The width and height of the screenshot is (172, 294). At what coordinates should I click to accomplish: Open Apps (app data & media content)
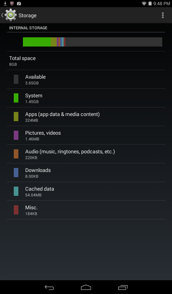86,117
